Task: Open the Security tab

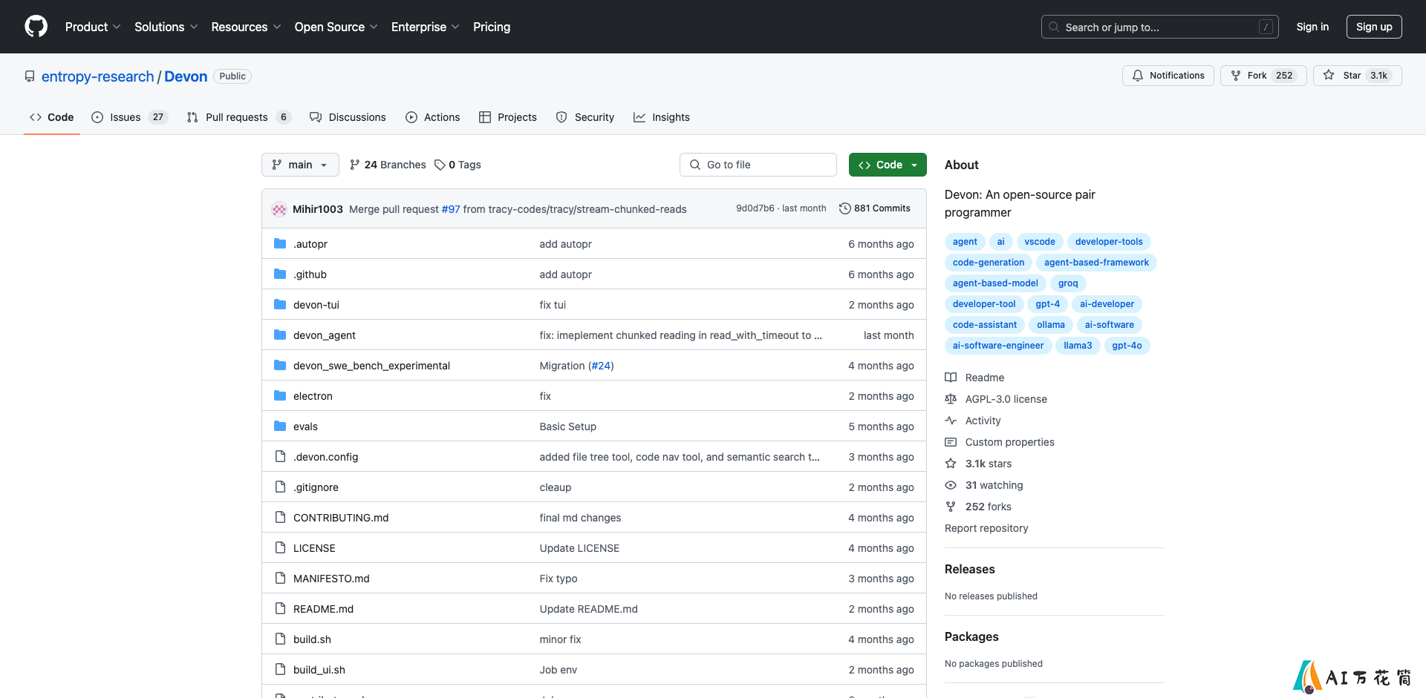Action: pyautogui.click(x=585, y=117)
